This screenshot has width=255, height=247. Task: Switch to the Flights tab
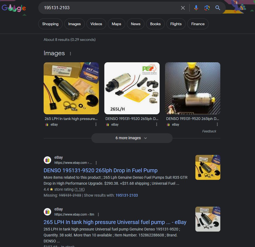pos(176,24)
